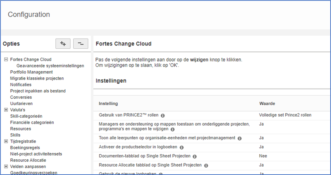Viewport: 331px width, 175px height.
Task: Show info for Activeer de productselector
Action: [182, 147]
